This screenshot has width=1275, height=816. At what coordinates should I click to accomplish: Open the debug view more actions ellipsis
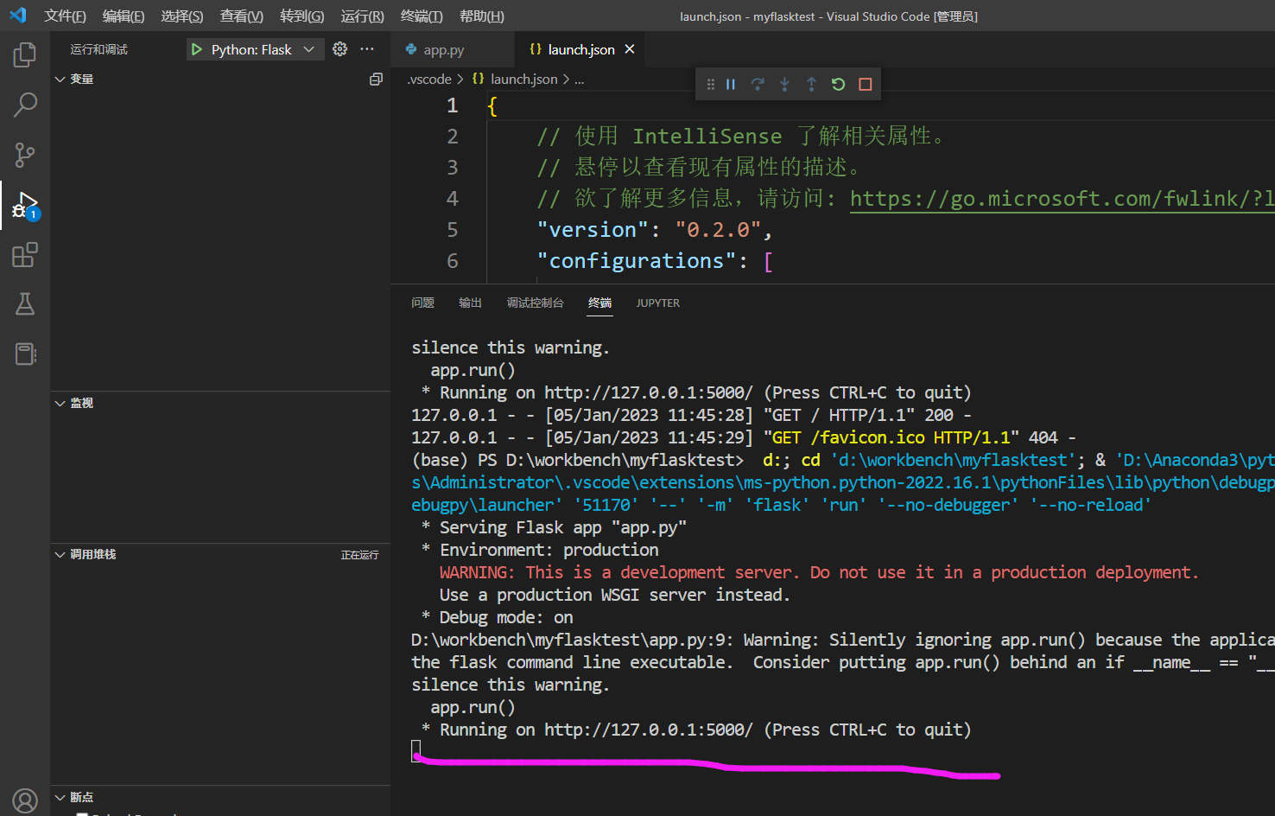[367, 49]
